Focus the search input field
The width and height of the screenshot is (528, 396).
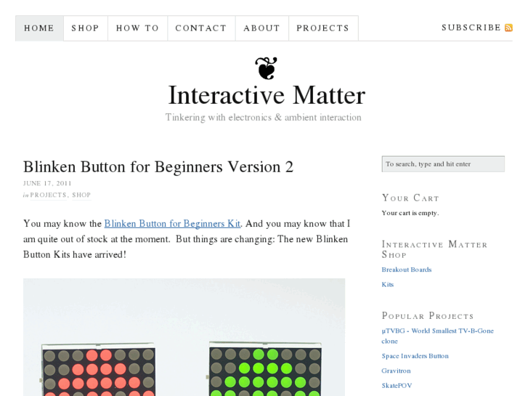coord(443,164)
